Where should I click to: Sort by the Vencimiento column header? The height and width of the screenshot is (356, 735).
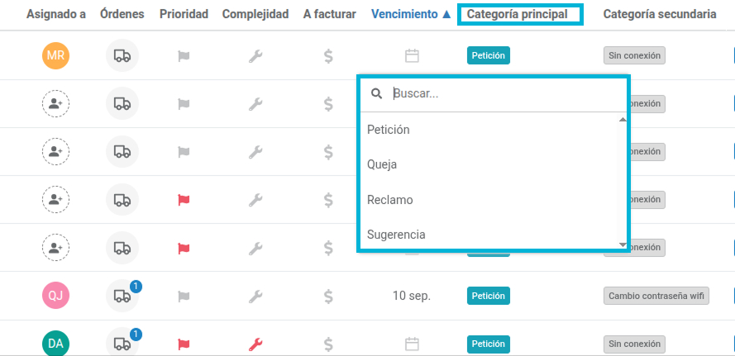tap(411, 14)
